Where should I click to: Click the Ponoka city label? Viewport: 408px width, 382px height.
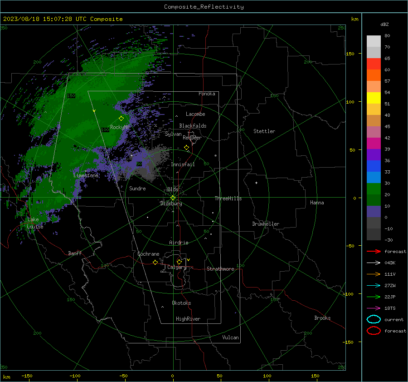coord(207,94)
